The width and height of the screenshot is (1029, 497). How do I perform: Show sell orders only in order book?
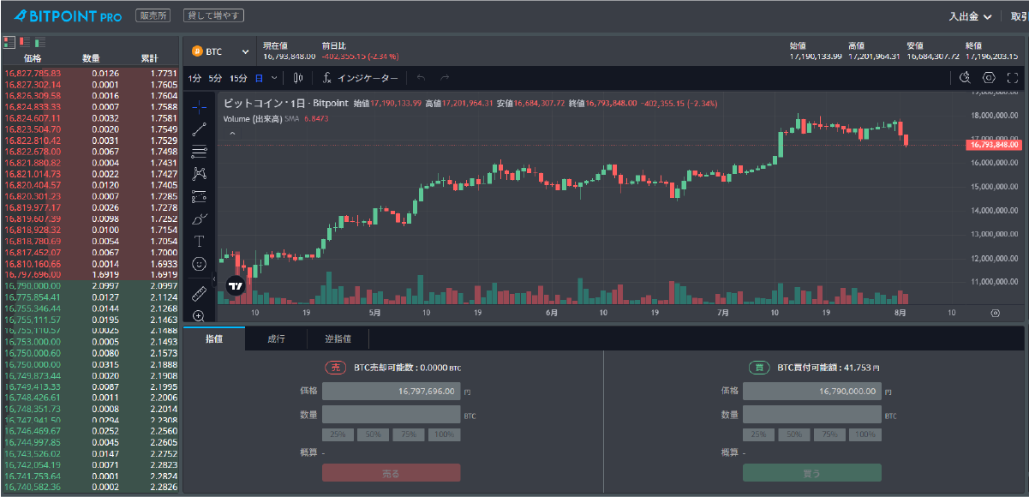(25, 42)
